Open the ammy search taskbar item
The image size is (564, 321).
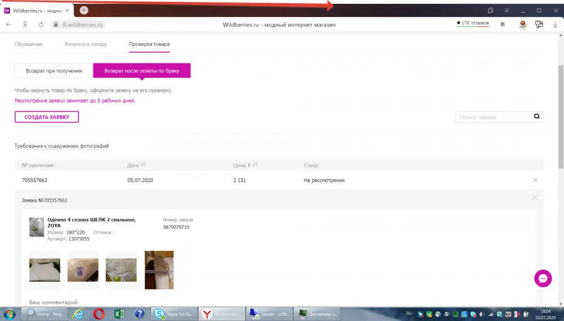click(x=44, y=314)
